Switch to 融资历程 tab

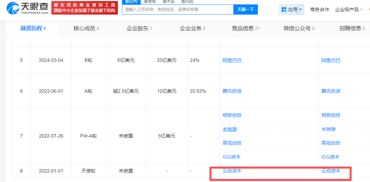pyautogui.click(x=33, y=28)
